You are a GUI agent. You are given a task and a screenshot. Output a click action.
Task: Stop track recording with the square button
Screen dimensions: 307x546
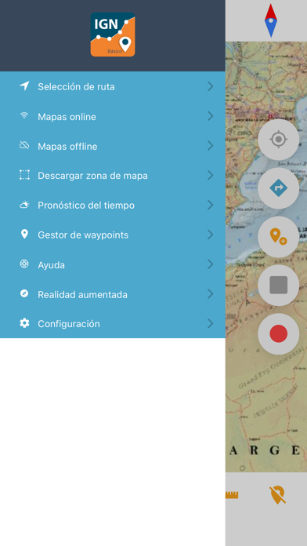point(279,286)
